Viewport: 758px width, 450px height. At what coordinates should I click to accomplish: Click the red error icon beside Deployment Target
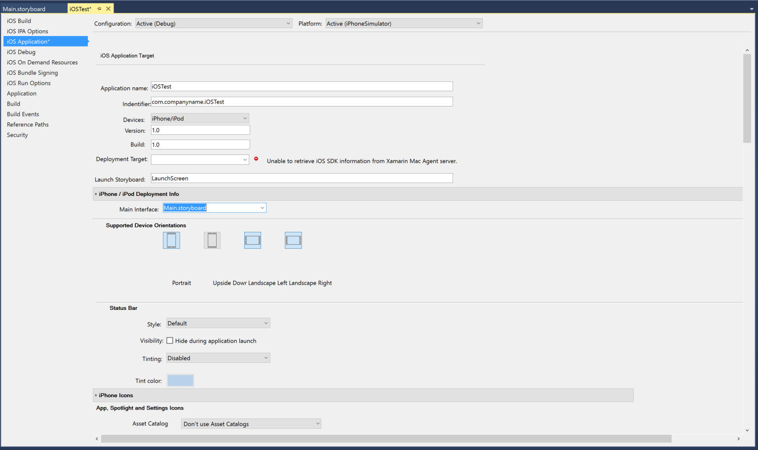(256, 158)
